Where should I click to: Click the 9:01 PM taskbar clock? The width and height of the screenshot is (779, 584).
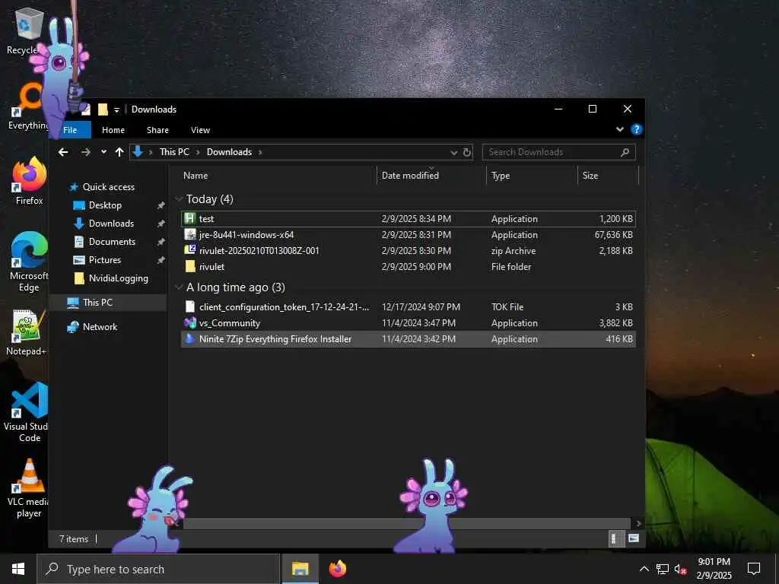pos(714,562)
